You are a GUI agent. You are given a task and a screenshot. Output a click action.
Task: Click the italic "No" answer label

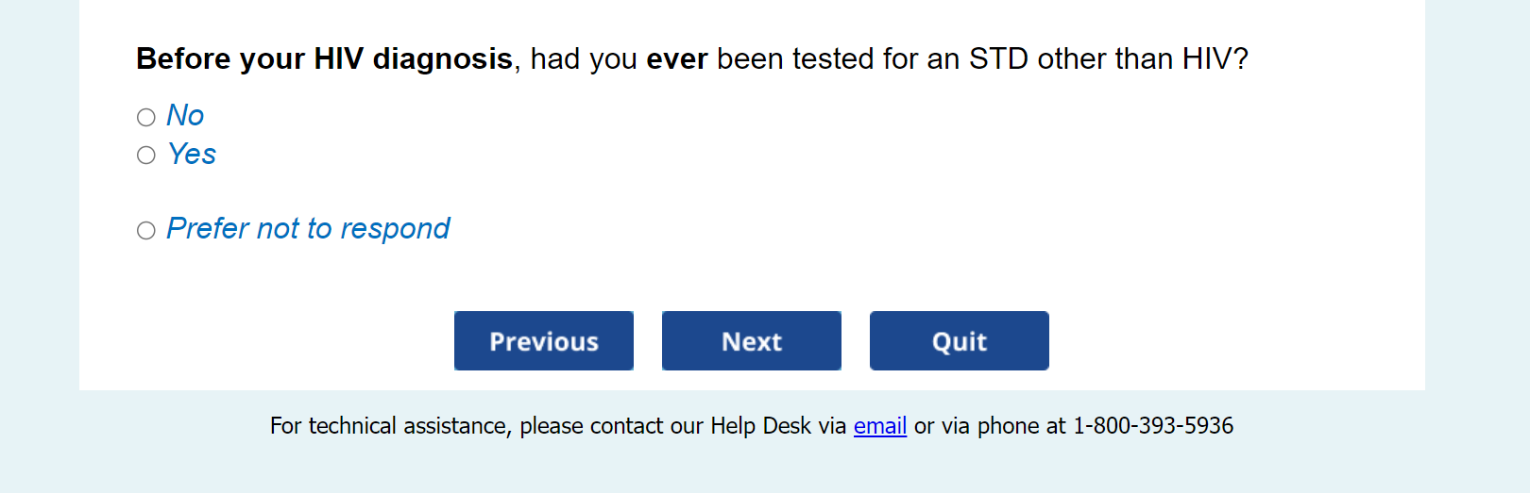(x=185, y=116)
